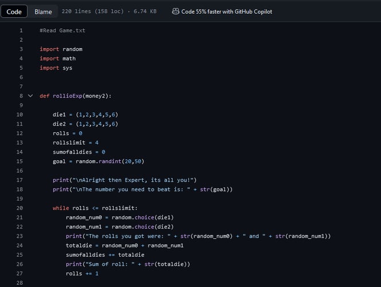Click 'rolls += 1' line
This screenshot has width=381, height=287.
pyautogui.click(x=82, y=274)
